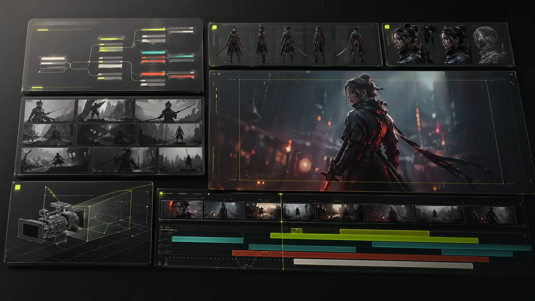Image resolution: width=535 pixels, height=301 pixels.
Task: Select the leftmost white node in the node graph
Action: pos(53,58)
